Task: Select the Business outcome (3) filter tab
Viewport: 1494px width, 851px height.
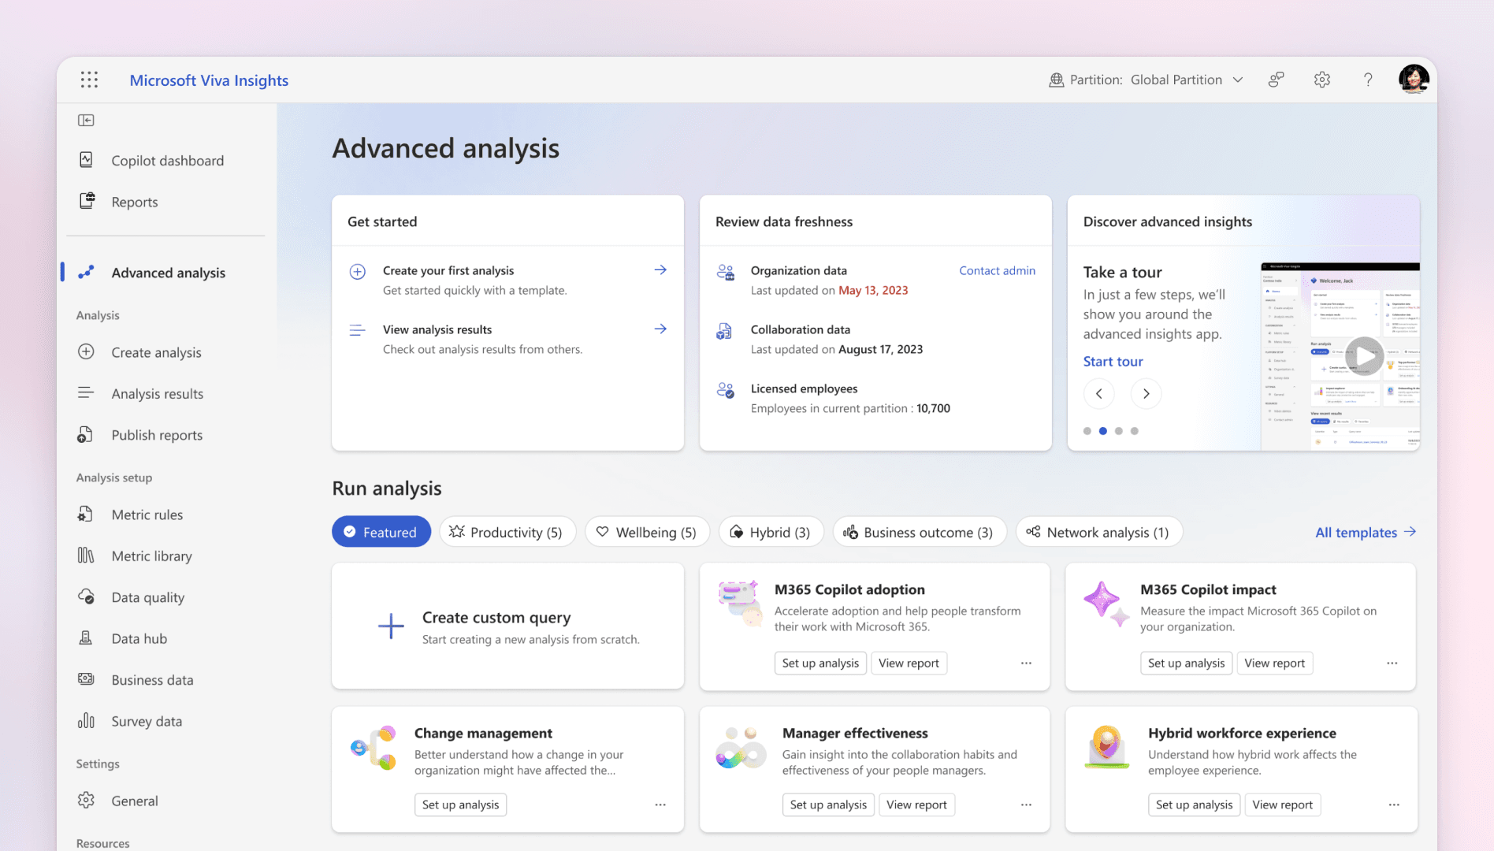Action: coord(920,532)
